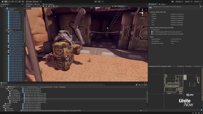Select the Scale tool in the toolbar
The height and width of the screenshot is (114, 203).
pos(13,2)
